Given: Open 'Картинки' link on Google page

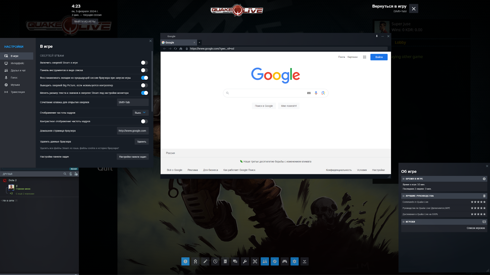Looking at the screenshot, I should 352,57.
